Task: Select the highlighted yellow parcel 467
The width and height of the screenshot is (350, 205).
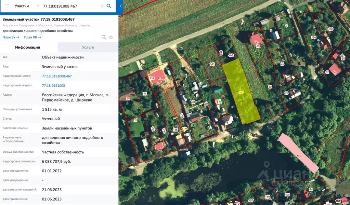Action: (241, 92)
